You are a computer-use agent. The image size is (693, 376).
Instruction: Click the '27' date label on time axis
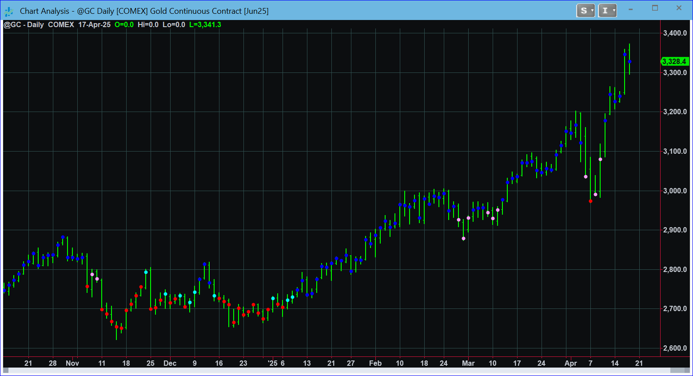pos(351,363)
